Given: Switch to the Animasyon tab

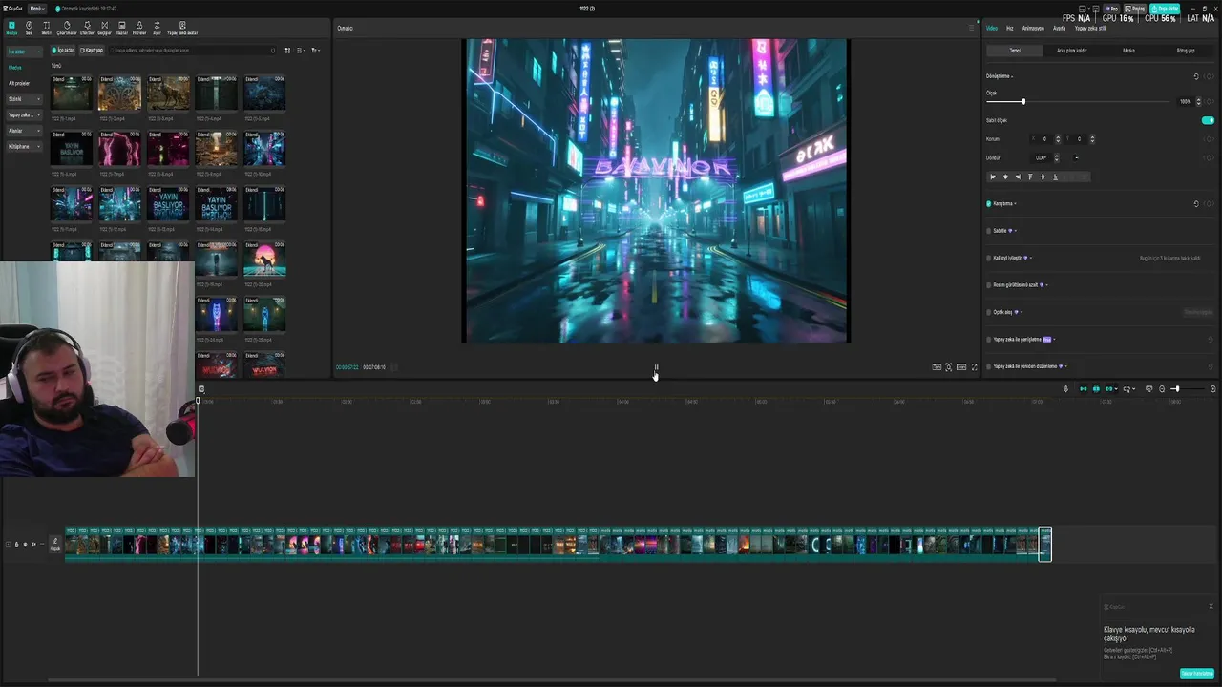Looking at the screenshot, I should pos(1033,28).
